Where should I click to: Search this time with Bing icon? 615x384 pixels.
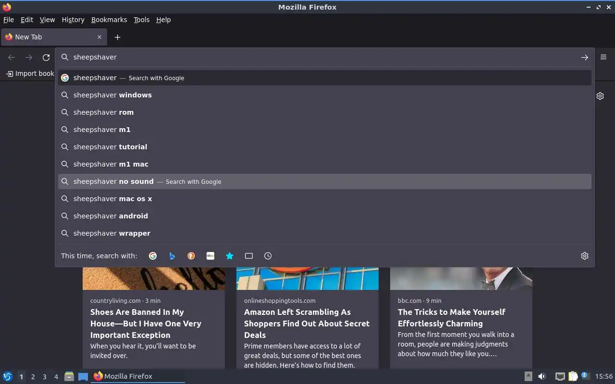click(x=172, y=256)
